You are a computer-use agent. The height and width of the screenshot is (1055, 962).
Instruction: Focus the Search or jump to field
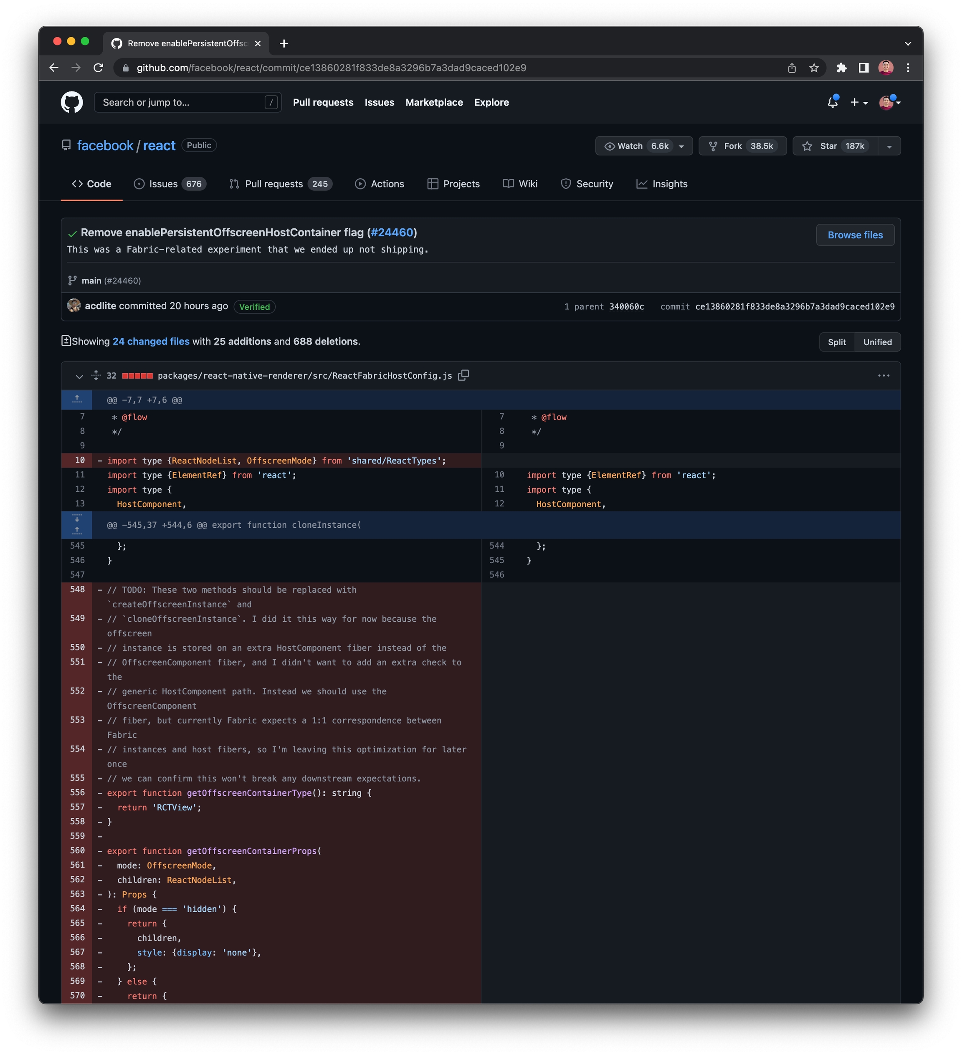[x=187, y=102]
